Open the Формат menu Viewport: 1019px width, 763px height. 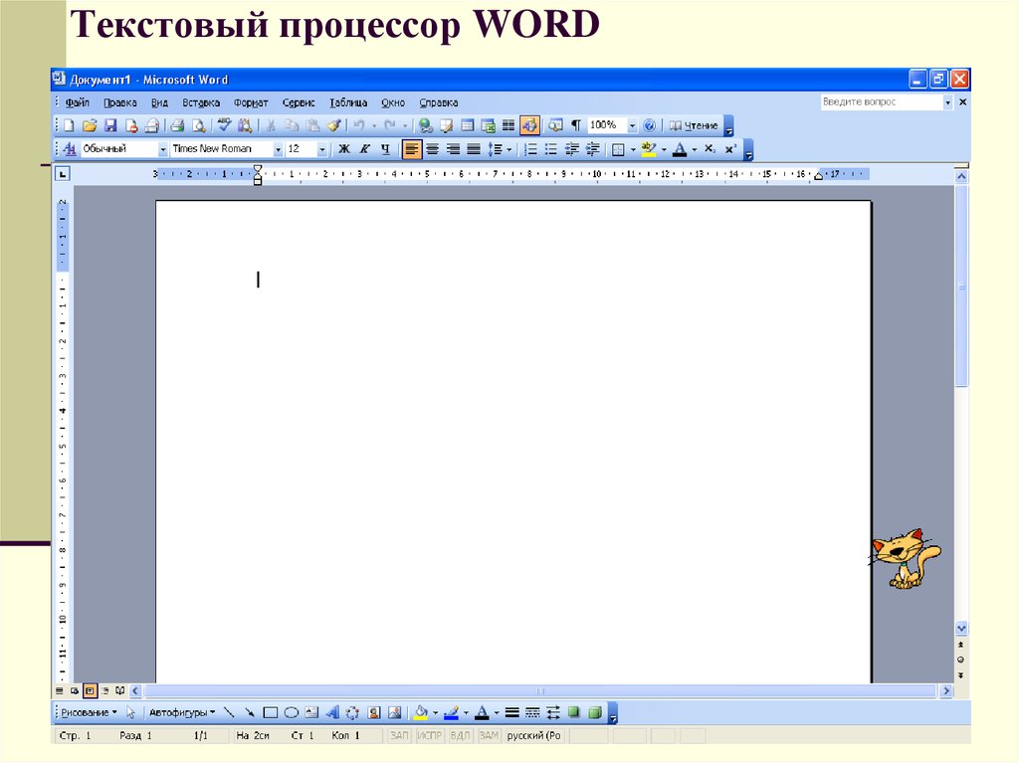coord(251,102)
